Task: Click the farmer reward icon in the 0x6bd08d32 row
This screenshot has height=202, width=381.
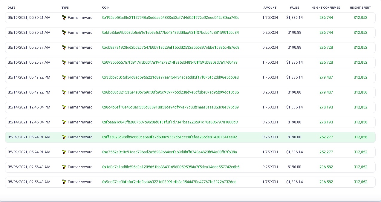Action: [x=64, y=92]
